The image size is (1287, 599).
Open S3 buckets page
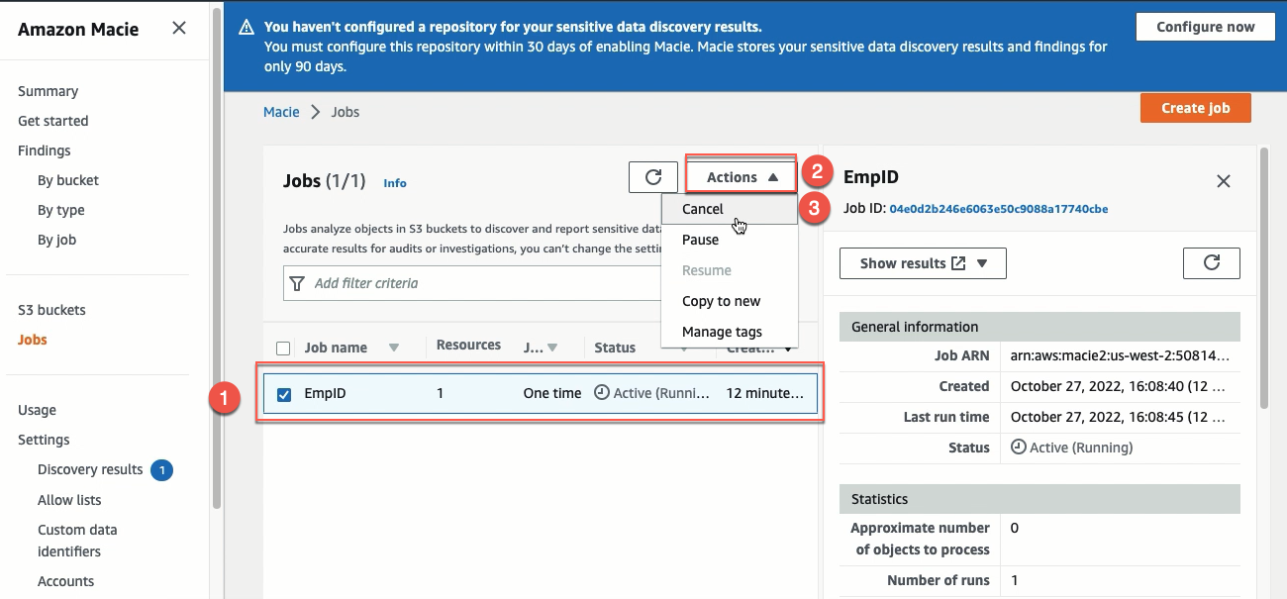[51, 310]
